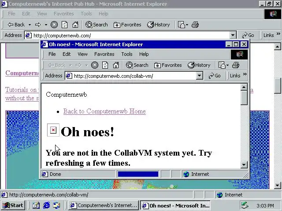The height and width of the screenshot is (211, 282).
Task: Click Go button in background window
Action: coord(248,35)
